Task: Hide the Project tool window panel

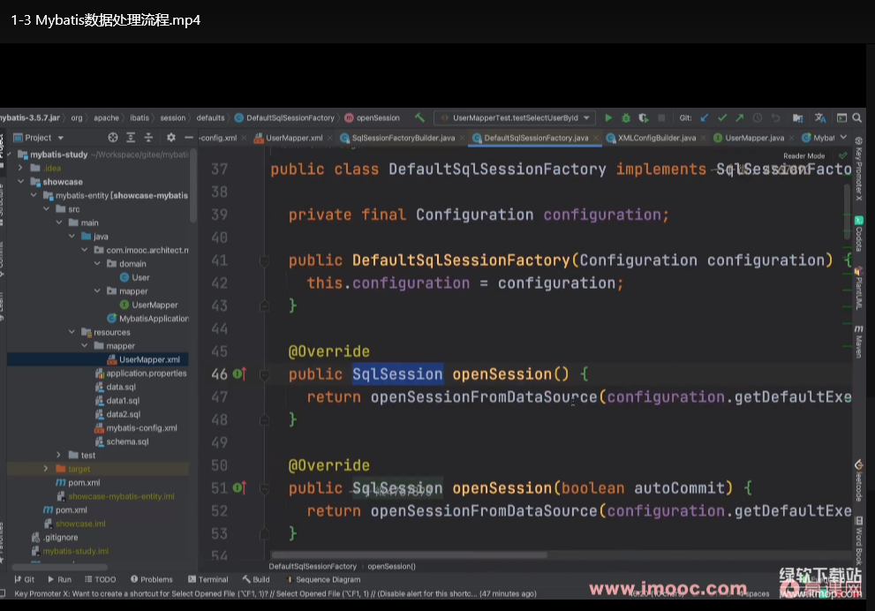Action: click(x=188, y=138)
